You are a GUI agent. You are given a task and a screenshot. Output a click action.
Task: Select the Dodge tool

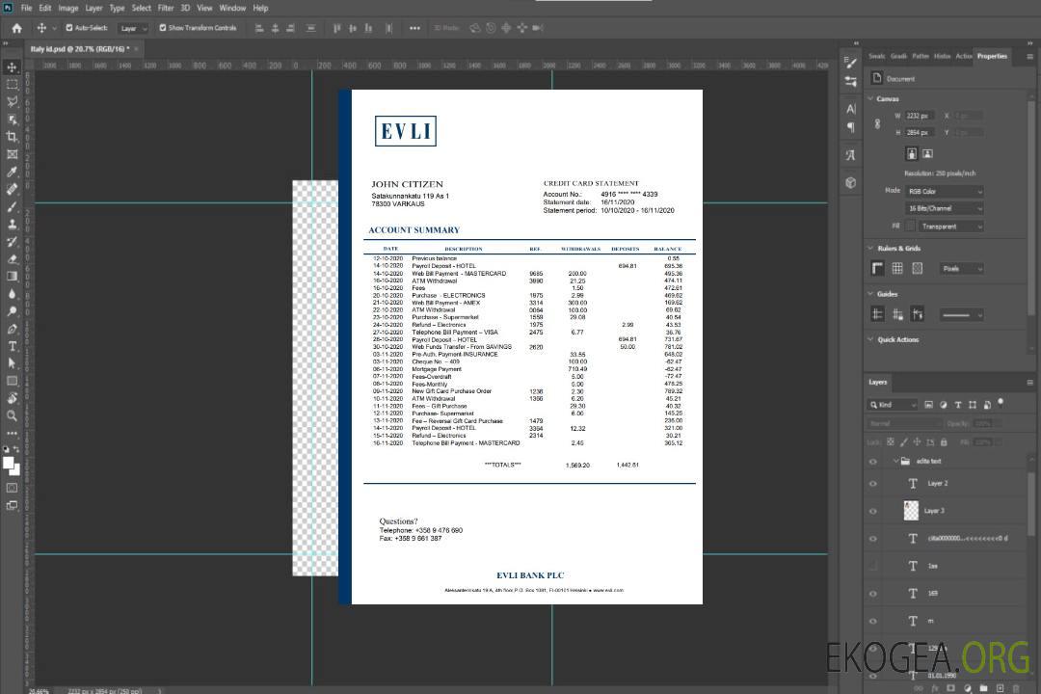click(12, 310)
